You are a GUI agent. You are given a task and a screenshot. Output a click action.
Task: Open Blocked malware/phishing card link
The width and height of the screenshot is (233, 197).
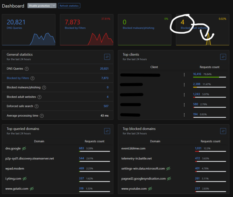[x=138, y=28]
